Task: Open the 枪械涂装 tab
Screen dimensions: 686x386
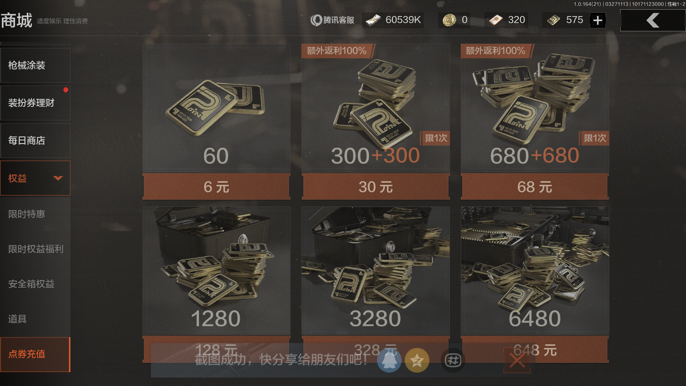Action: [35, 65]
